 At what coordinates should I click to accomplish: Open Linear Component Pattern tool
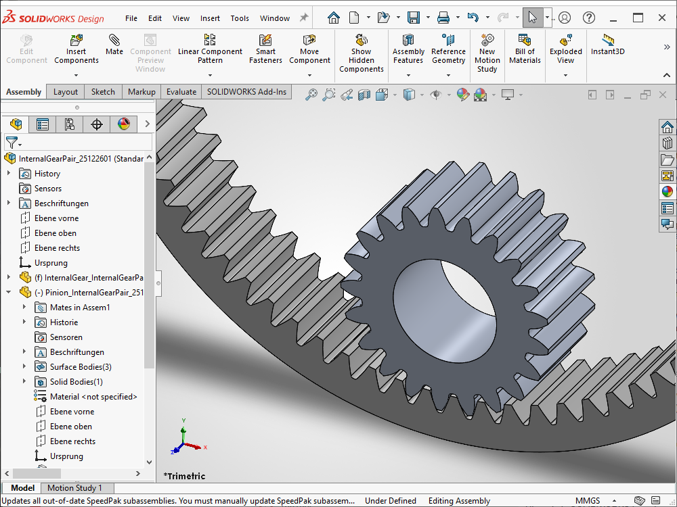tap(210, 41)
